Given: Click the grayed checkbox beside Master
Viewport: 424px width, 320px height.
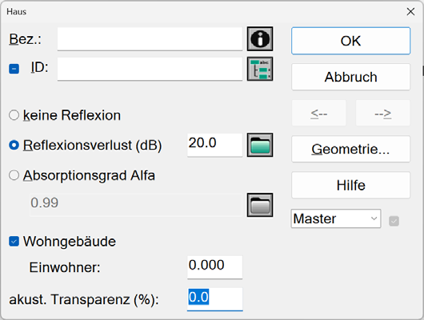Looking at the screenshot, I should tap(394, 222).
